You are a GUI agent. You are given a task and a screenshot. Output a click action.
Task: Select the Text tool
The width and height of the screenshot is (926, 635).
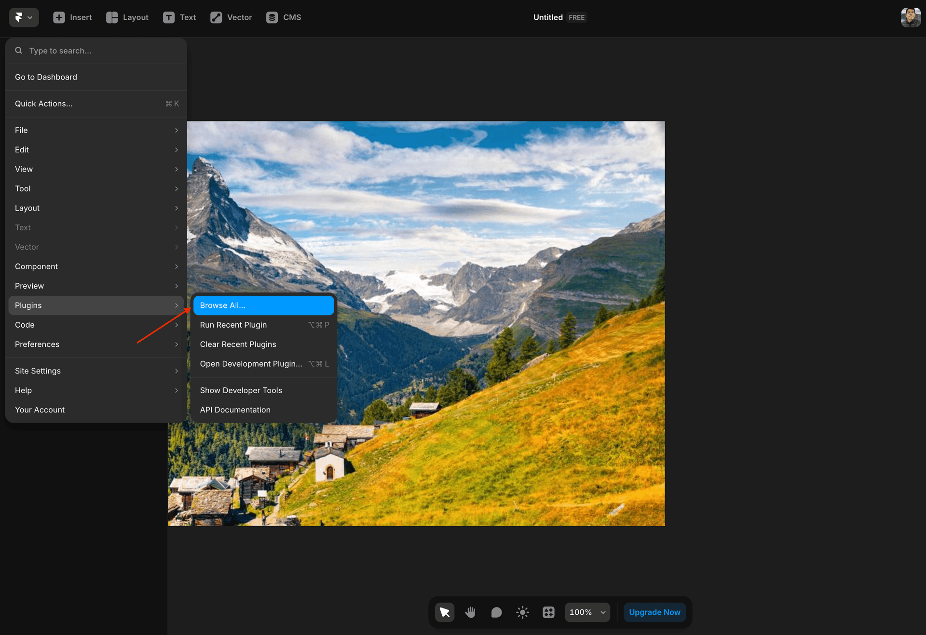(x=169, y=17)
